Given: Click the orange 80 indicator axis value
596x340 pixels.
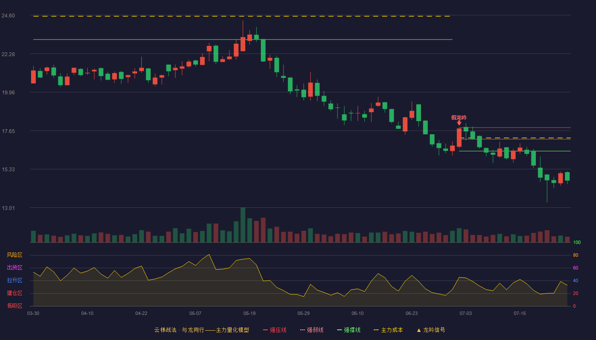Looking at the screenshot, I should tap(576, 255).
